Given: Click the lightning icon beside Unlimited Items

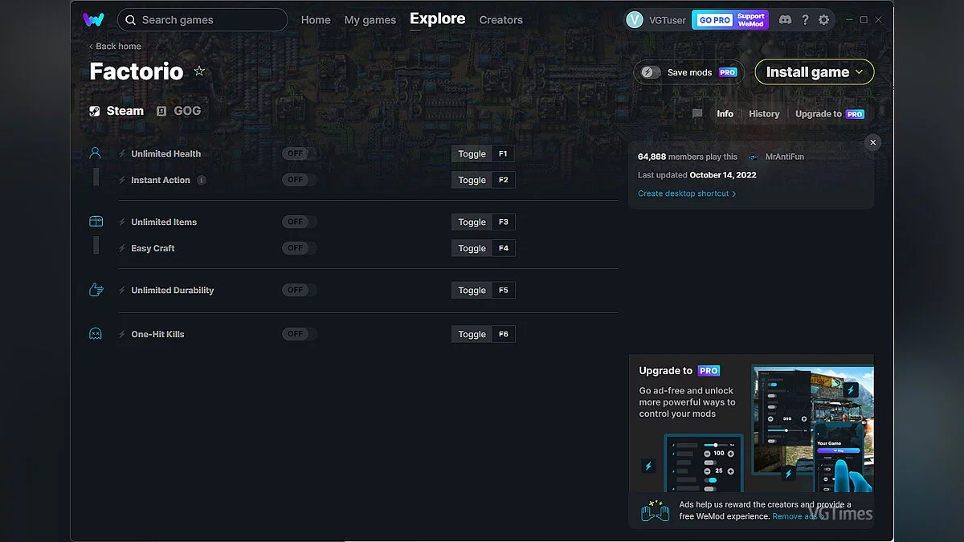Looking at the screenshot, I should click(122, 222).
